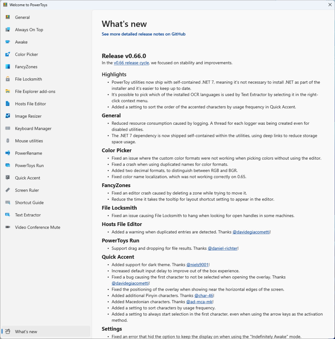Open Hosts File Editor label
Viewport: 335px width, 339px height.
pos(30,104)
